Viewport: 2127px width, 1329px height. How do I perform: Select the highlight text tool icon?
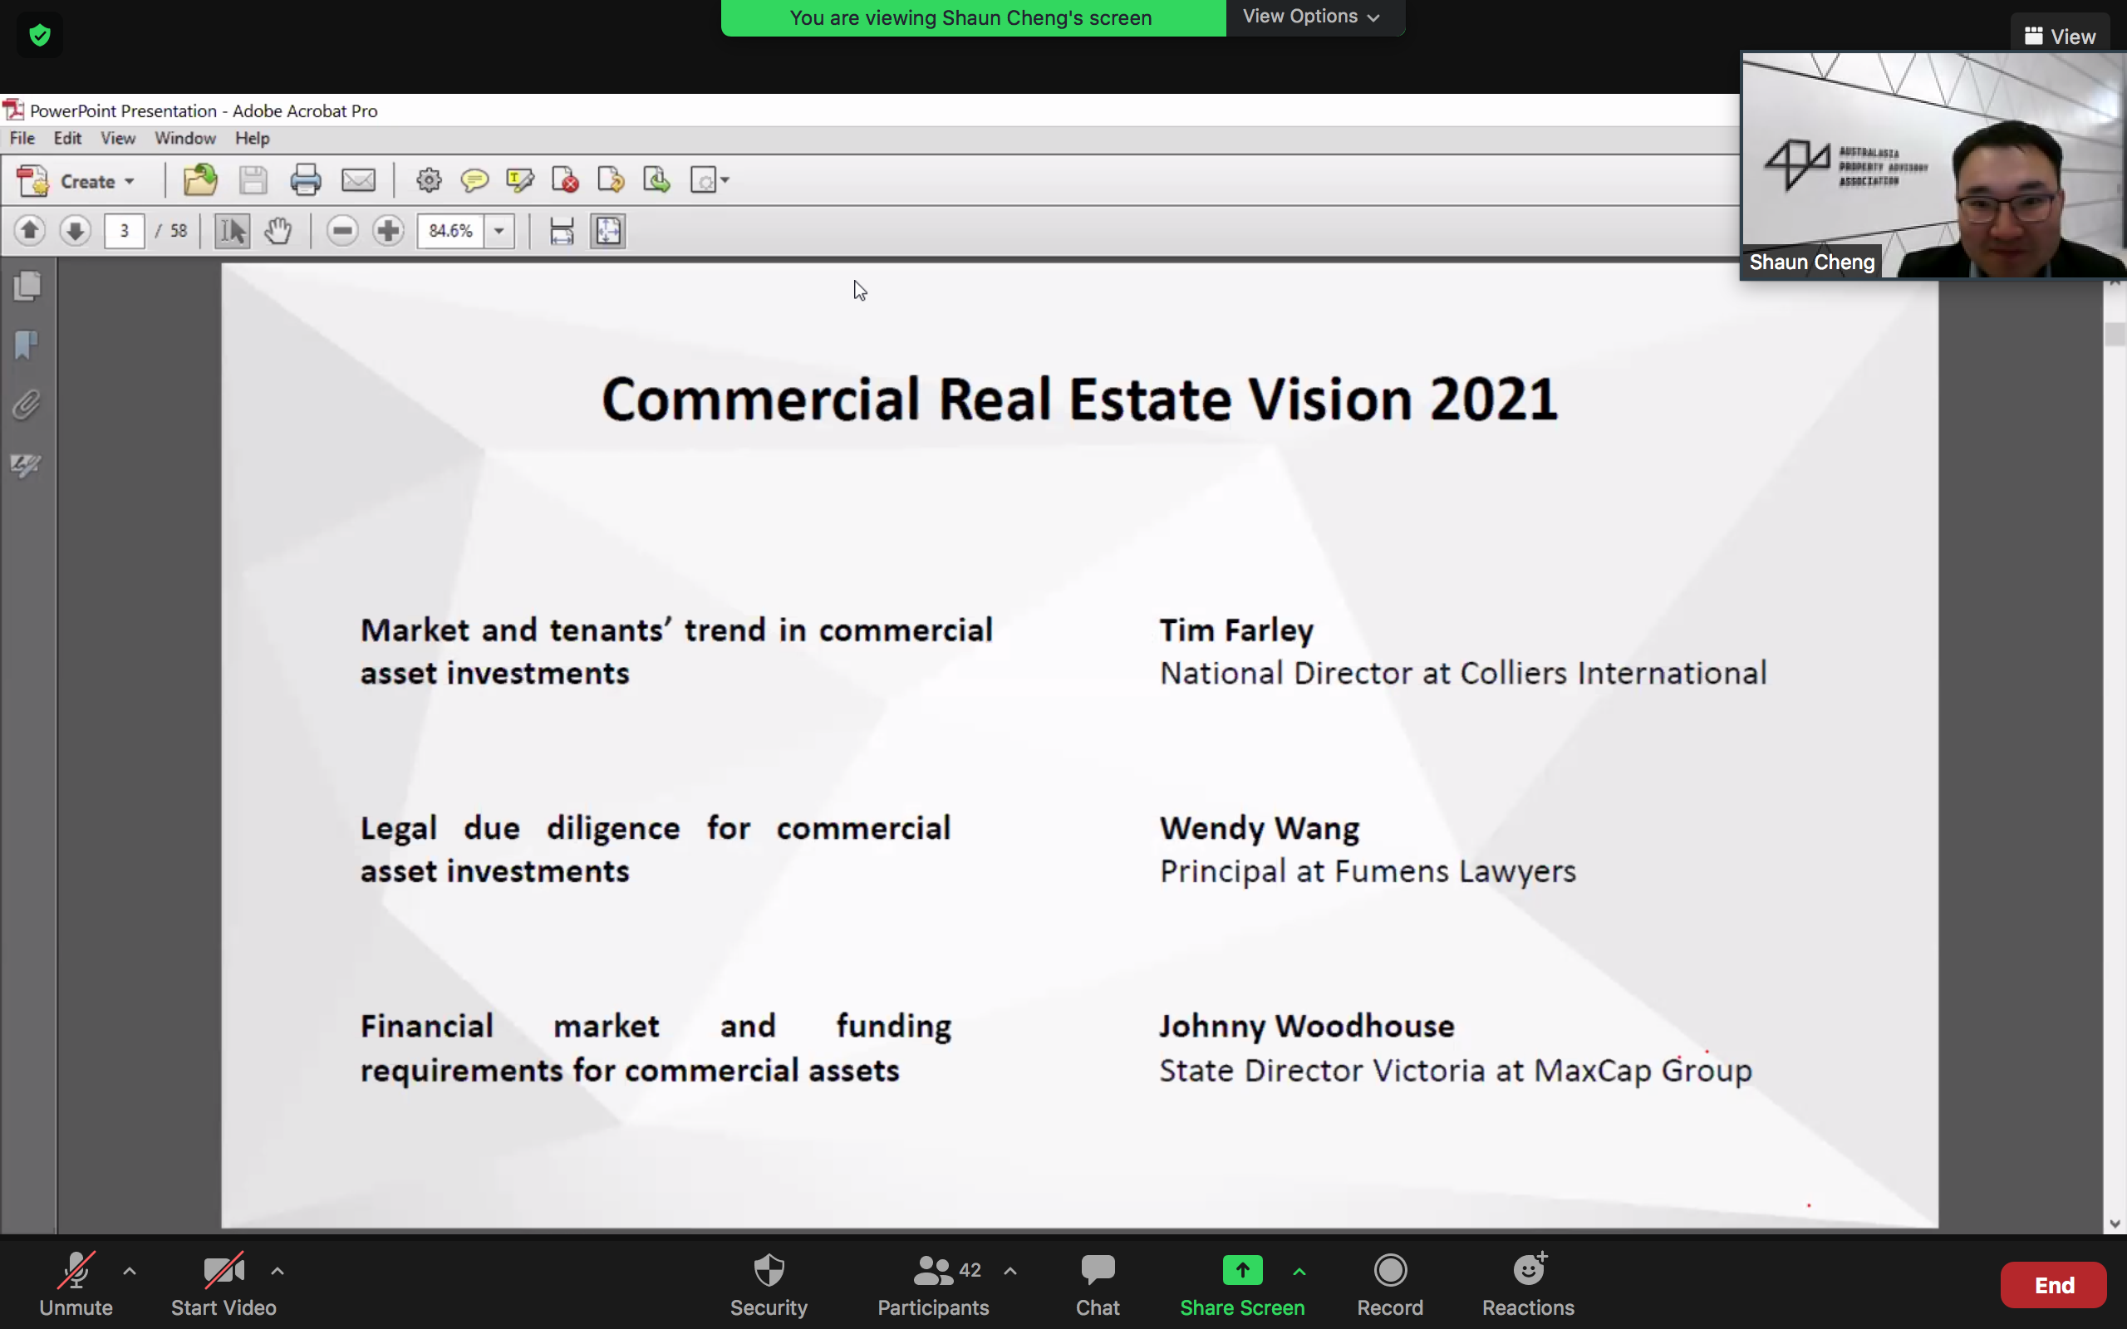519,181
